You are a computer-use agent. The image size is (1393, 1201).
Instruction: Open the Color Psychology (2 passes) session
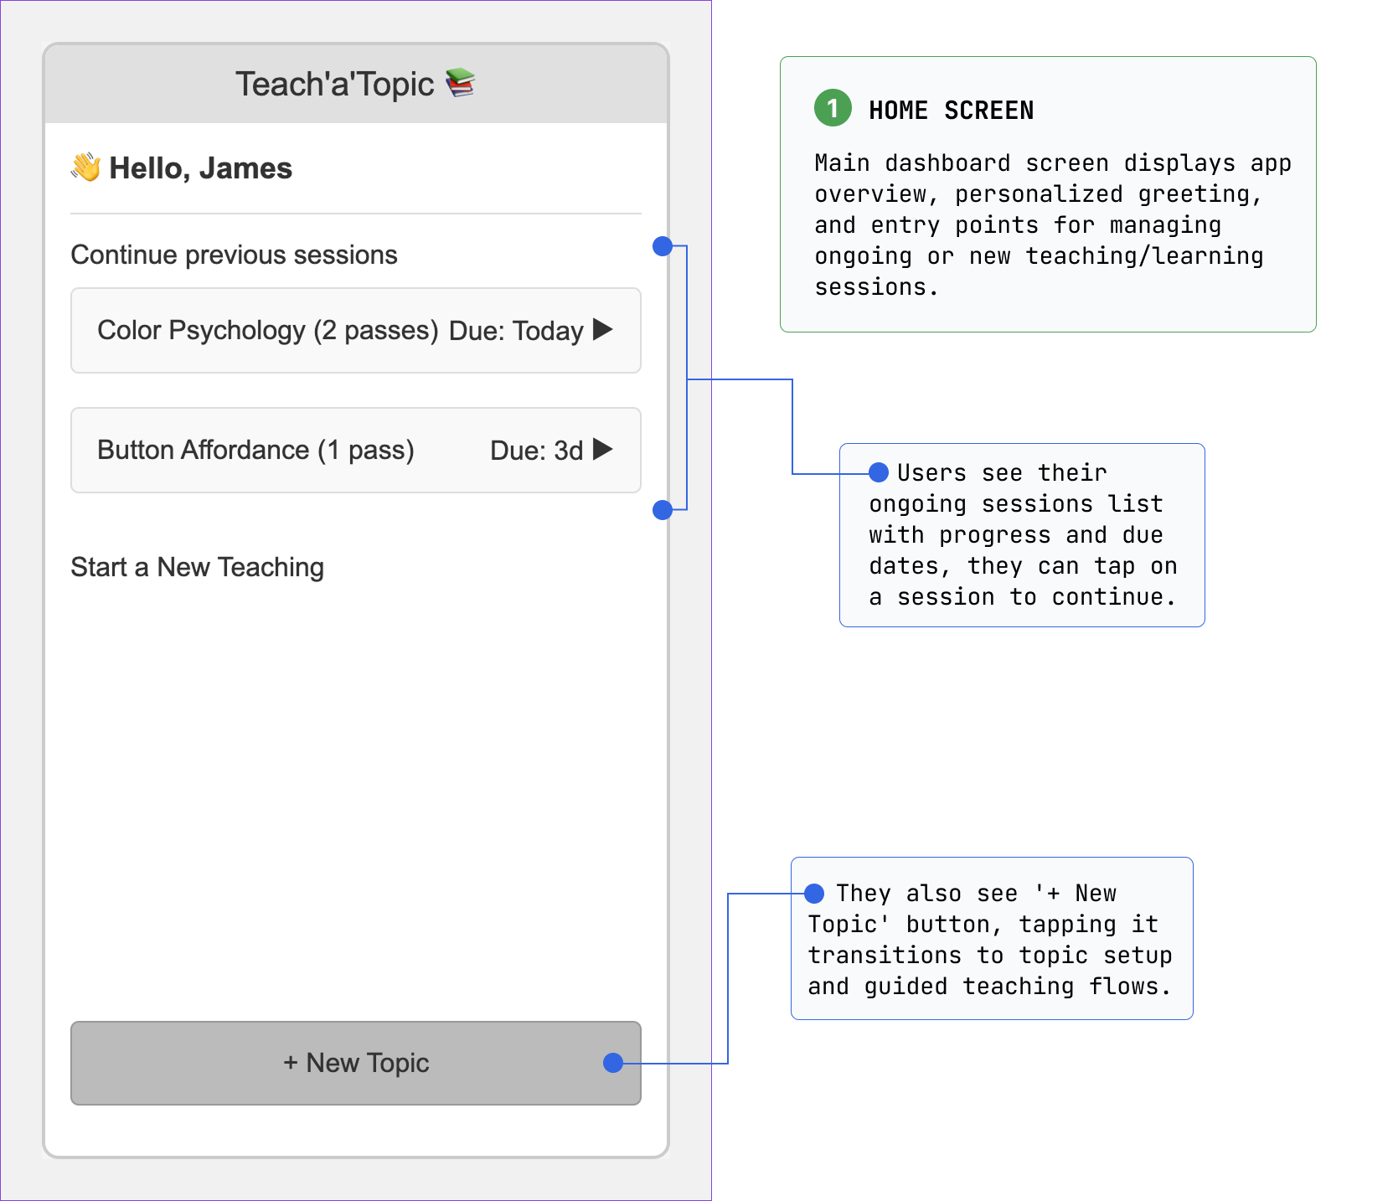tap(268, 331)
